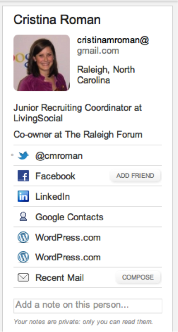Click the Junior Recruiting Coordinator at LivingSocial line

78,113
